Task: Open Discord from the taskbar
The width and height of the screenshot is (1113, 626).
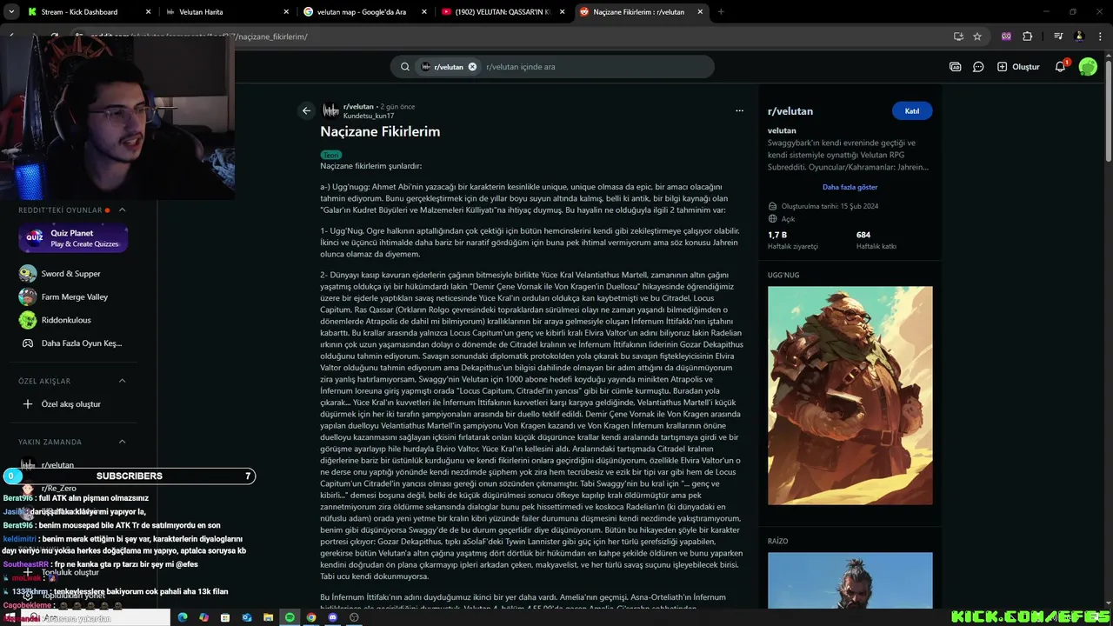Action: [333, 617]
